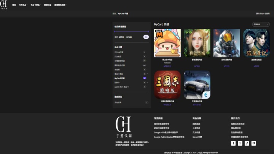Expand the 所有商品 navigation menu
The image size is (274, 154).
tap(23, 5)
